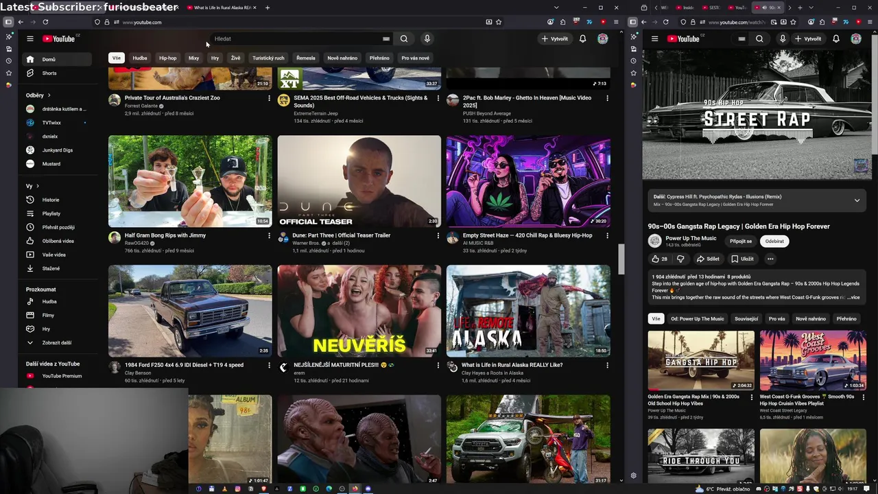Open Power Up The Music channel avatar

tap(654, 241)
